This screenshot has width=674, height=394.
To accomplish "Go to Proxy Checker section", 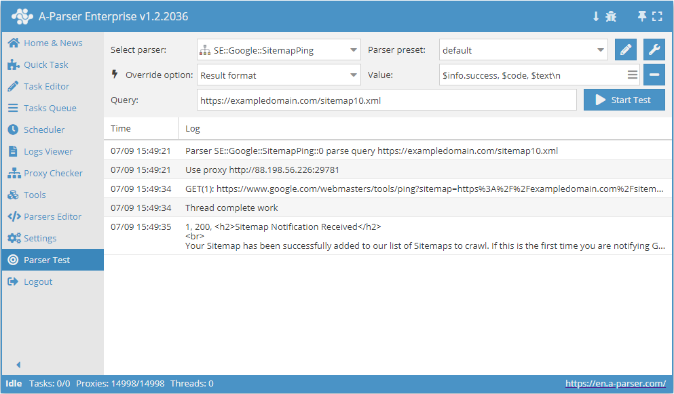I will (x=53, y=173).
